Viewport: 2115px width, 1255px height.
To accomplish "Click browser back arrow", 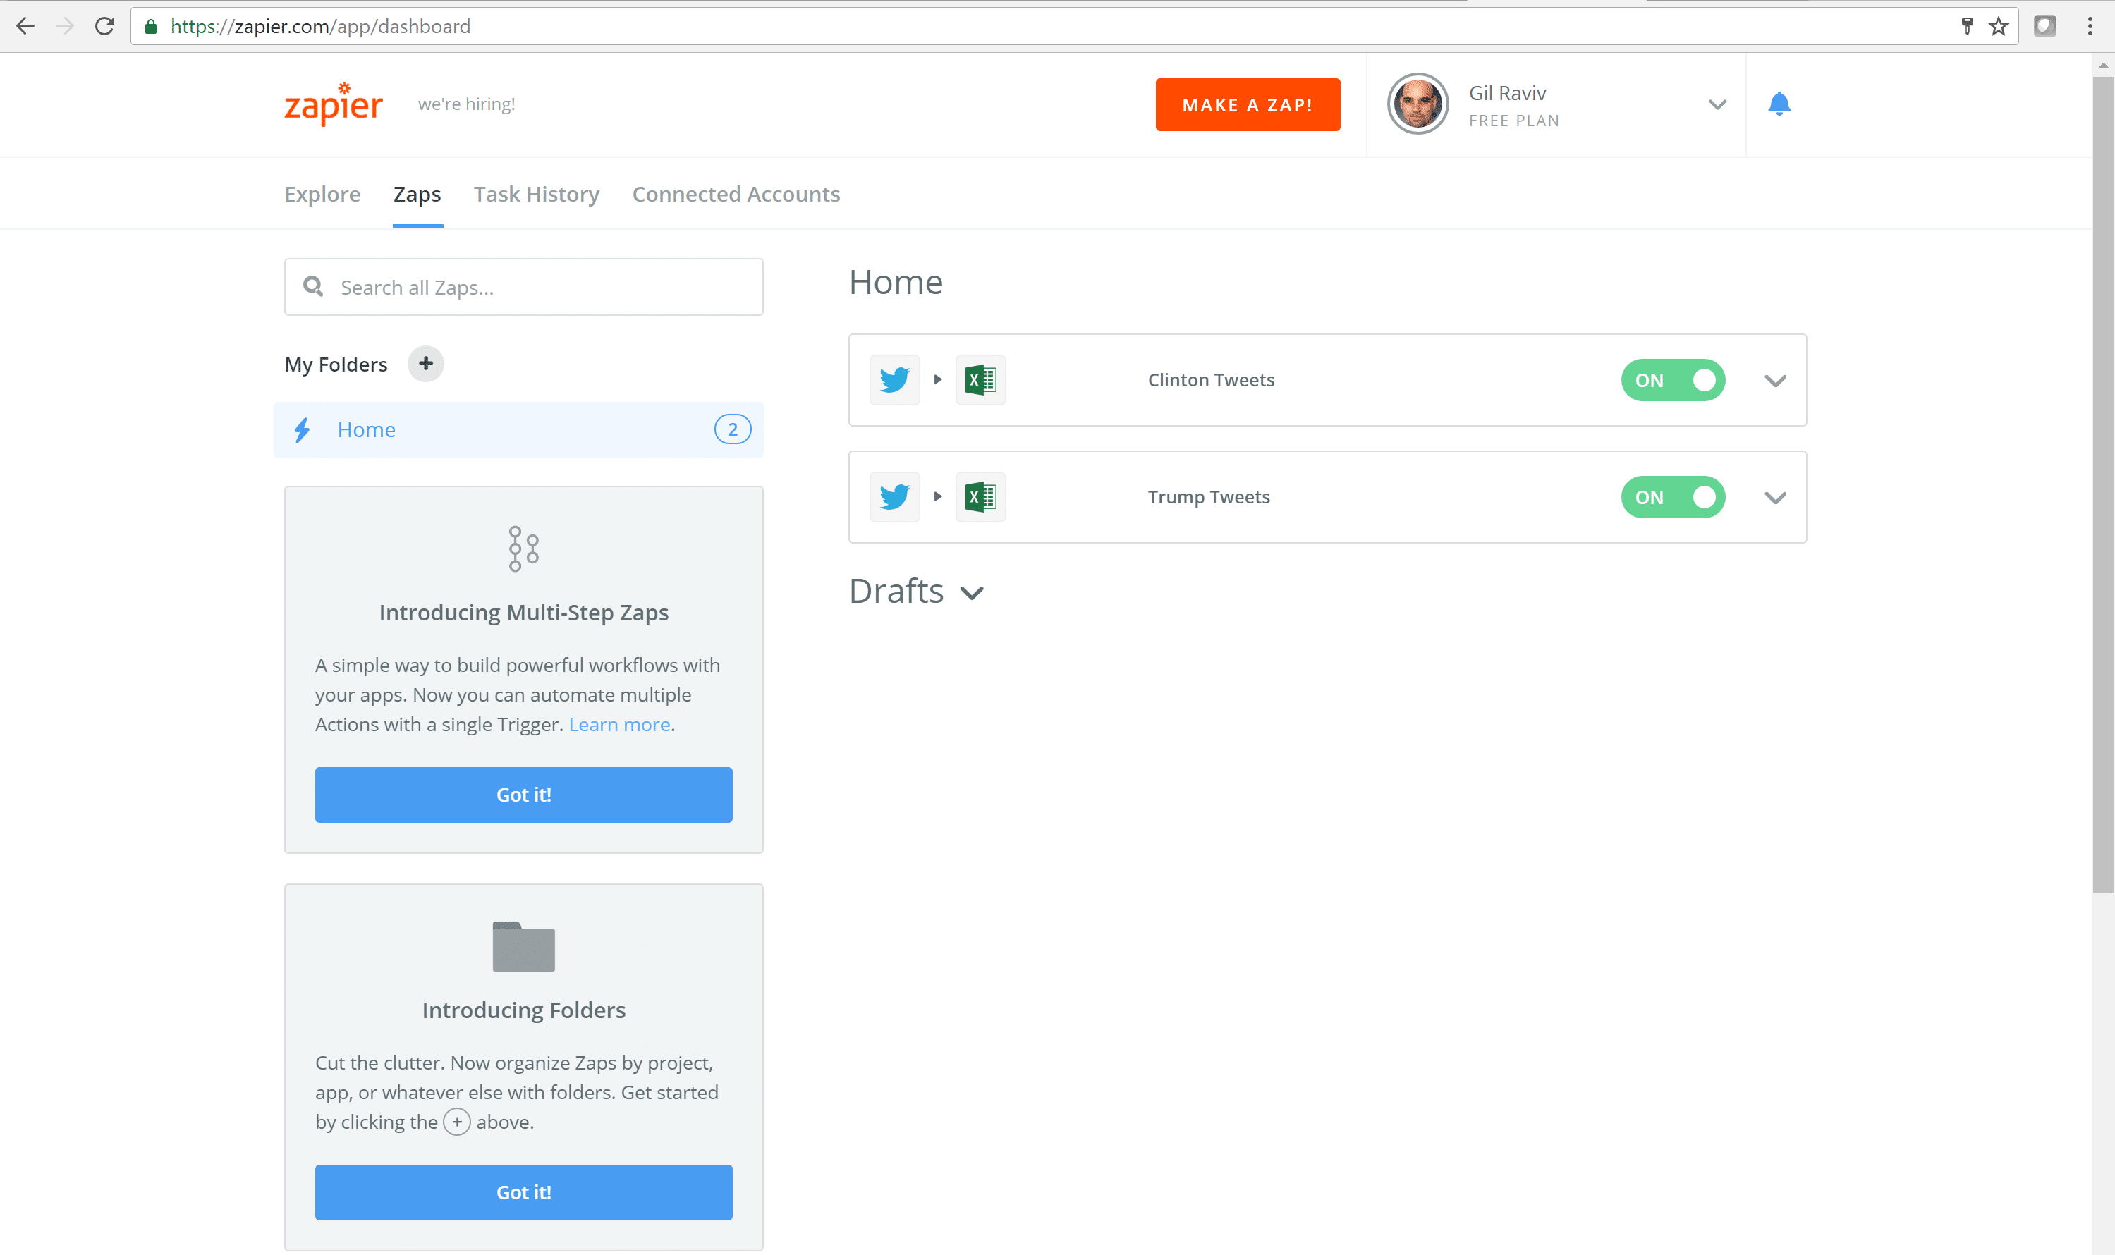I will click(25, 26).
